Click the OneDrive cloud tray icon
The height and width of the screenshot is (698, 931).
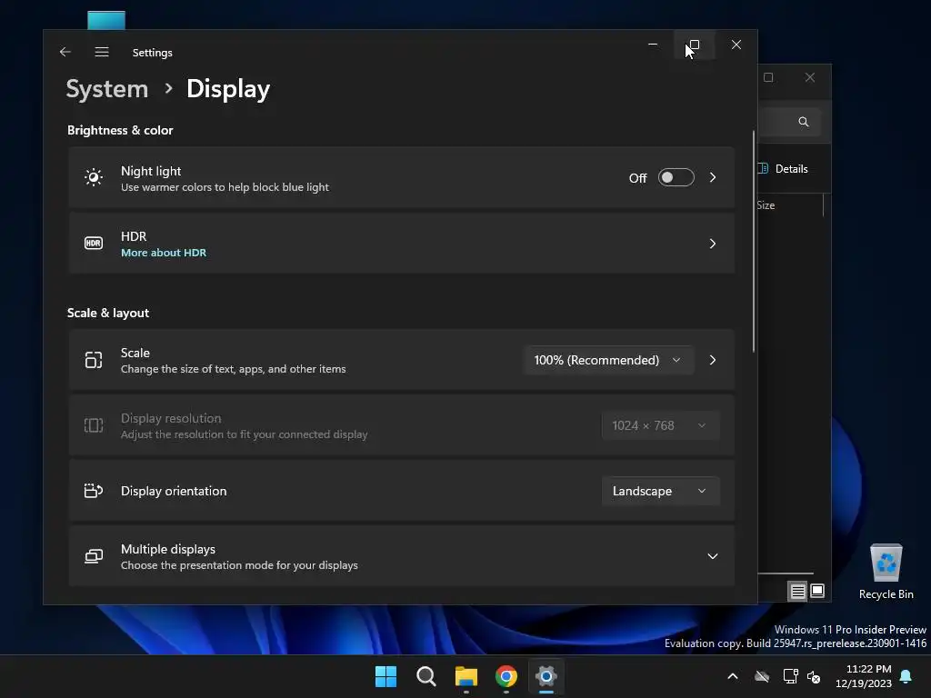coord(762,676)
